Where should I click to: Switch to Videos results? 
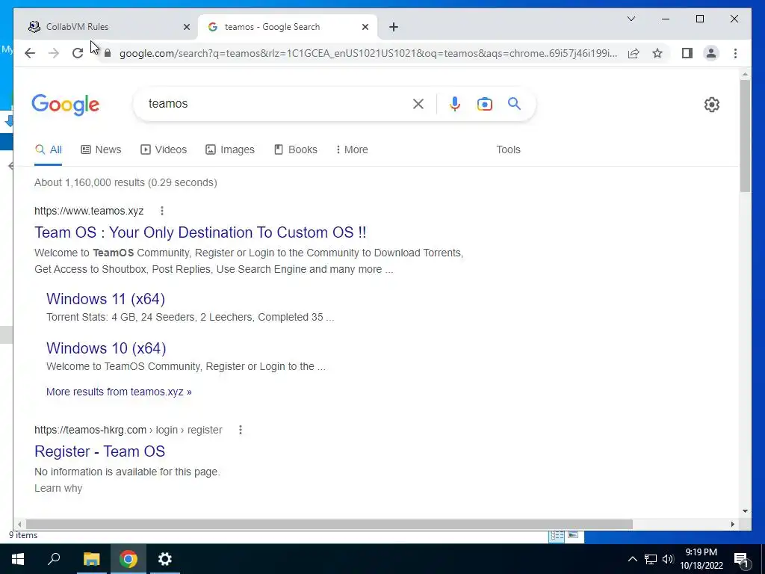tap(164, 149)
